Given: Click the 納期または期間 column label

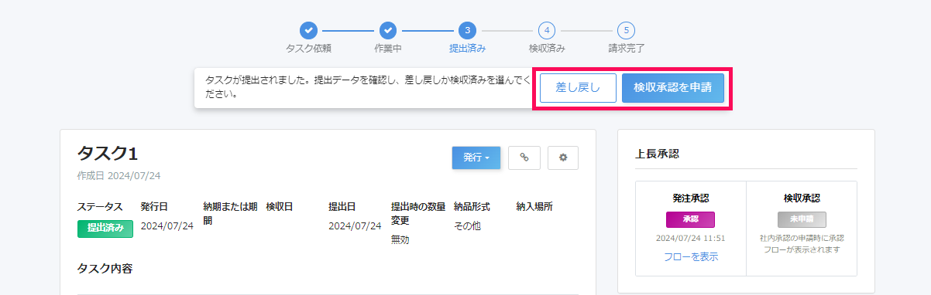Looking at the screenshot, I should click(x=230, y=213).
